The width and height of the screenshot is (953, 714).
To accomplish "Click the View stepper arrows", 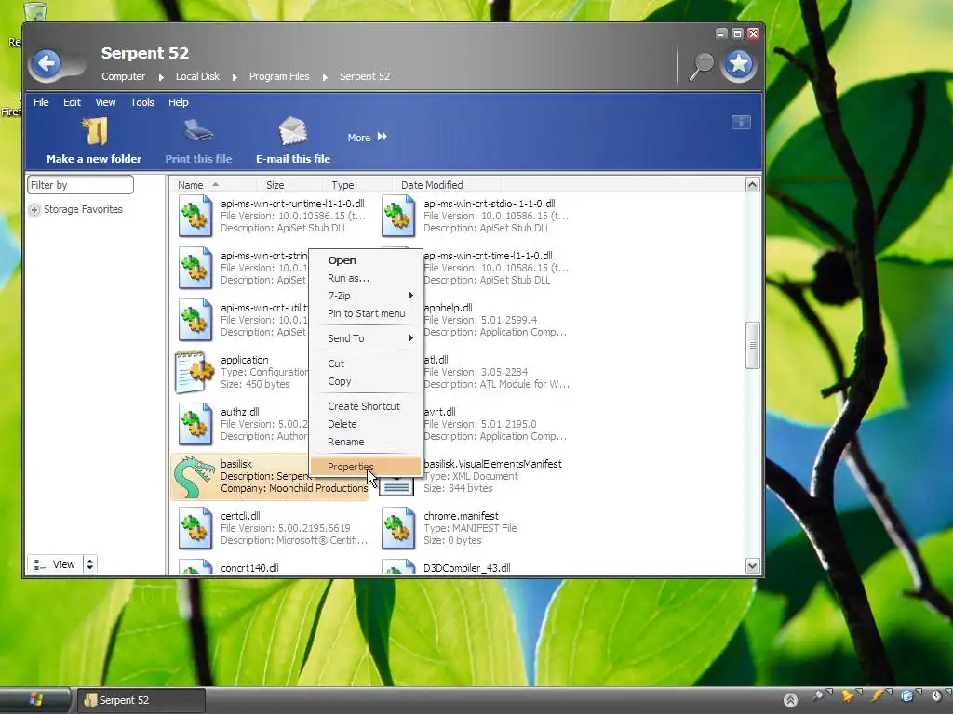I will click(x=90, y=564).
